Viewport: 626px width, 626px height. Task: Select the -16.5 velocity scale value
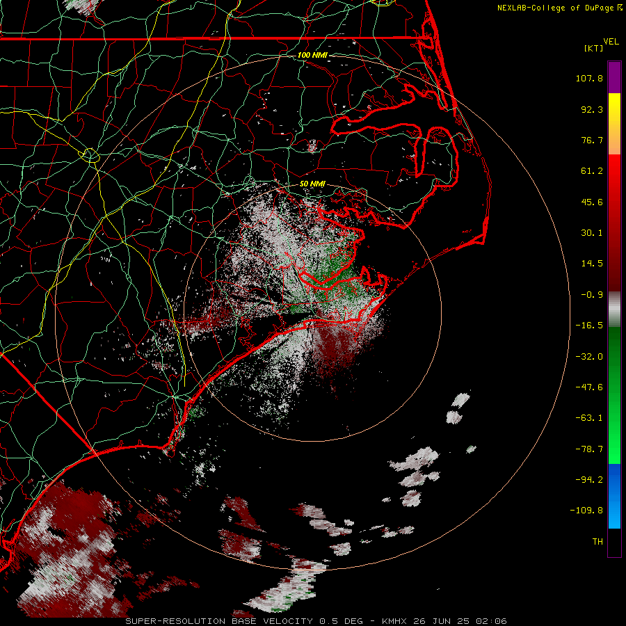coord(589,326)
